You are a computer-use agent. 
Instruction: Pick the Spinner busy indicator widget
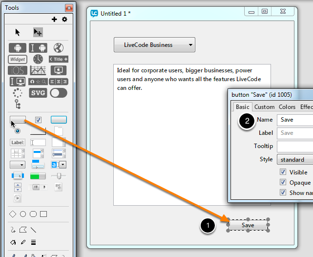coord(18,93)
